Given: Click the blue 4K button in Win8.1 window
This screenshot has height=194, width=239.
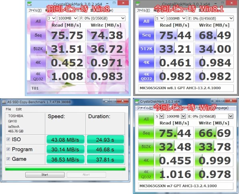Looking at the screenshot, I should [146, 62].
